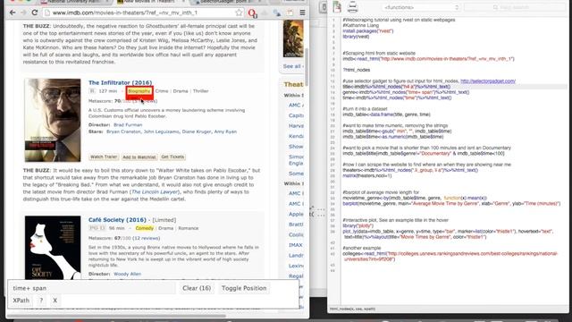Screen dimensions: 572x322
Task: Open director Brad Furman's page
Action: pyautogui.click(x=128, y=125)
